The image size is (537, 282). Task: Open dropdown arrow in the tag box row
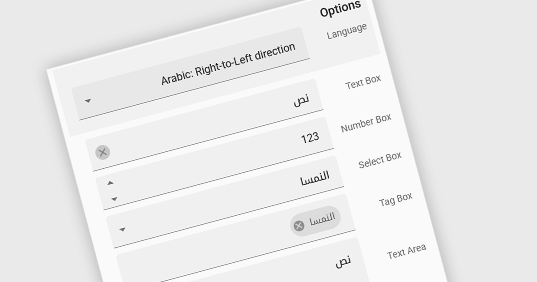click(x=122, y=230)
